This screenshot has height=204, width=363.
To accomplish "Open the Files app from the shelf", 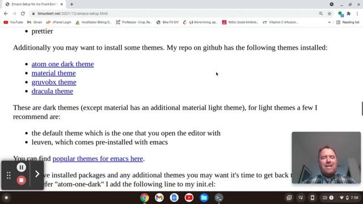I will [204, 198].
